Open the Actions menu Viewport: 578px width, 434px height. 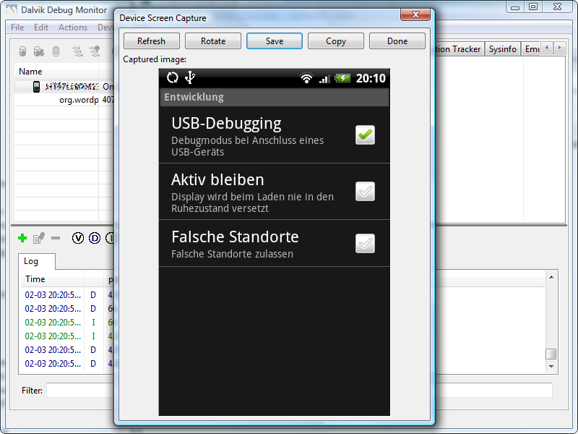[73, 27]
